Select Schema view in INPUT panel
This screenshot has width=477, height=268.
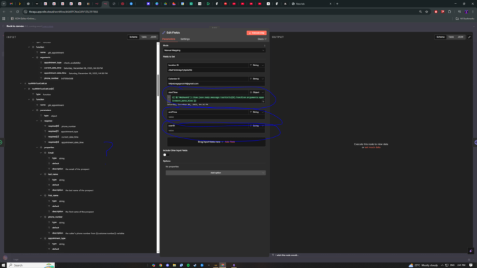coord(133,37)
